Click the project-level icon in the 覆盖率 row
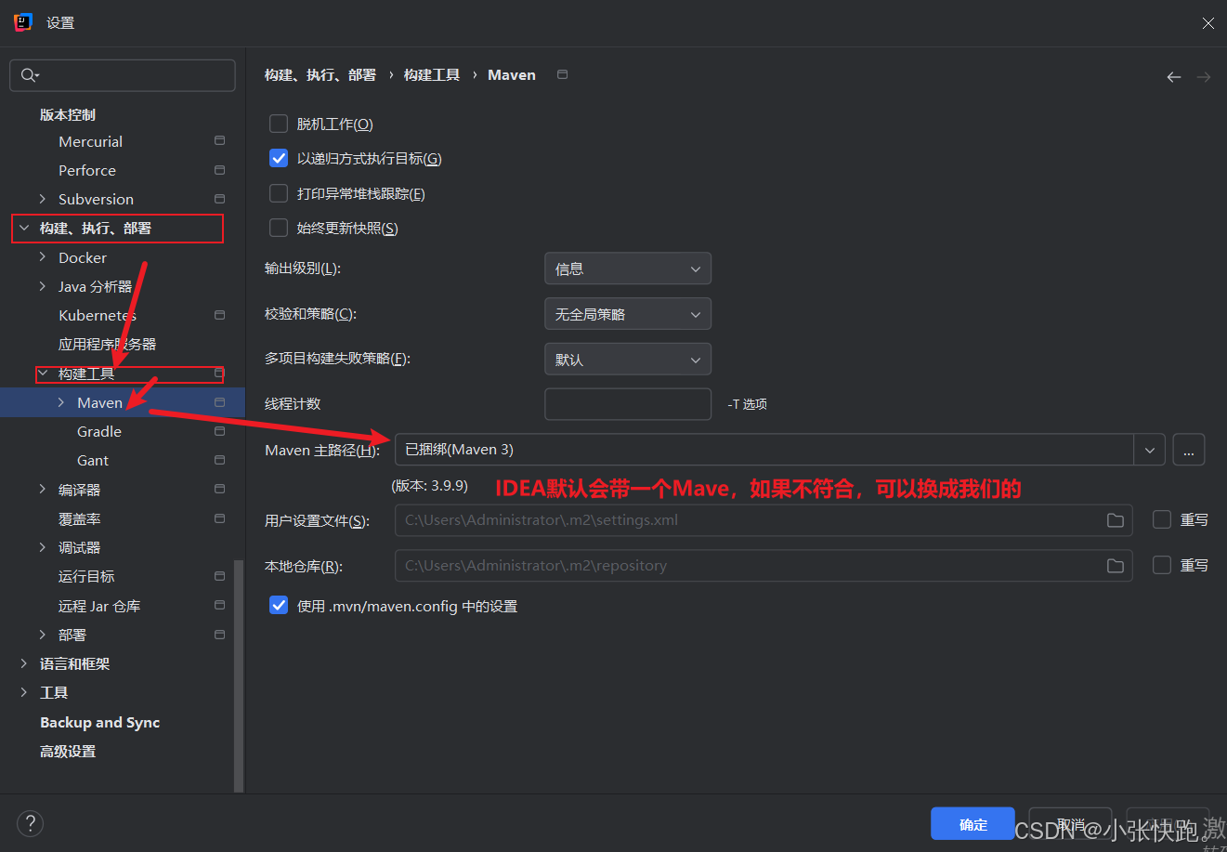 pyautogui.click(x=219, y=518)
